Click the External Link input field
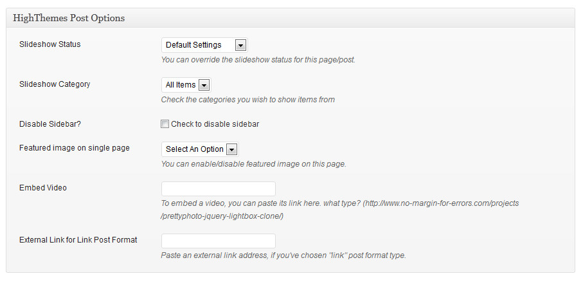Viewport: 583px width, 296px height. coord(218,241)
